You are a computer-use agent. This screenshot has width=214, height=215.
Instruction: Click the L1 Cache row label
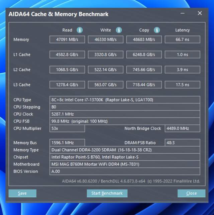tap(22, 55)
